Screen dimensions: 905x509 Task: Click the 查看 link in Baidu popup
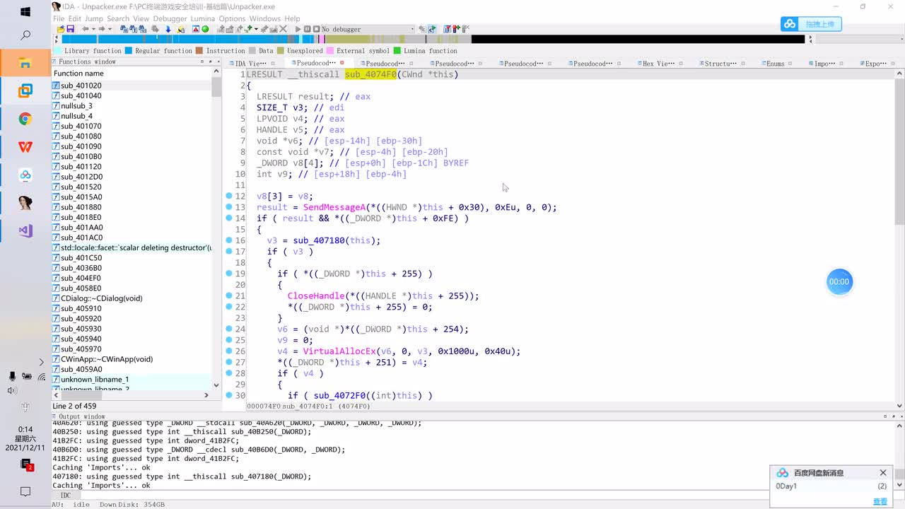[x=880, y=501]
